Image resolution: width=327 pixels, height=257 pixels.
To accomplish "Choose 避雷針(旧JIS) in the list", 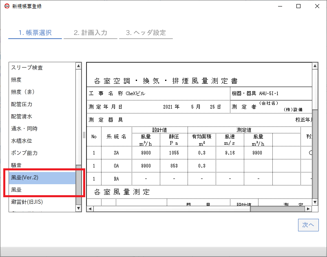I will [27, 202].
